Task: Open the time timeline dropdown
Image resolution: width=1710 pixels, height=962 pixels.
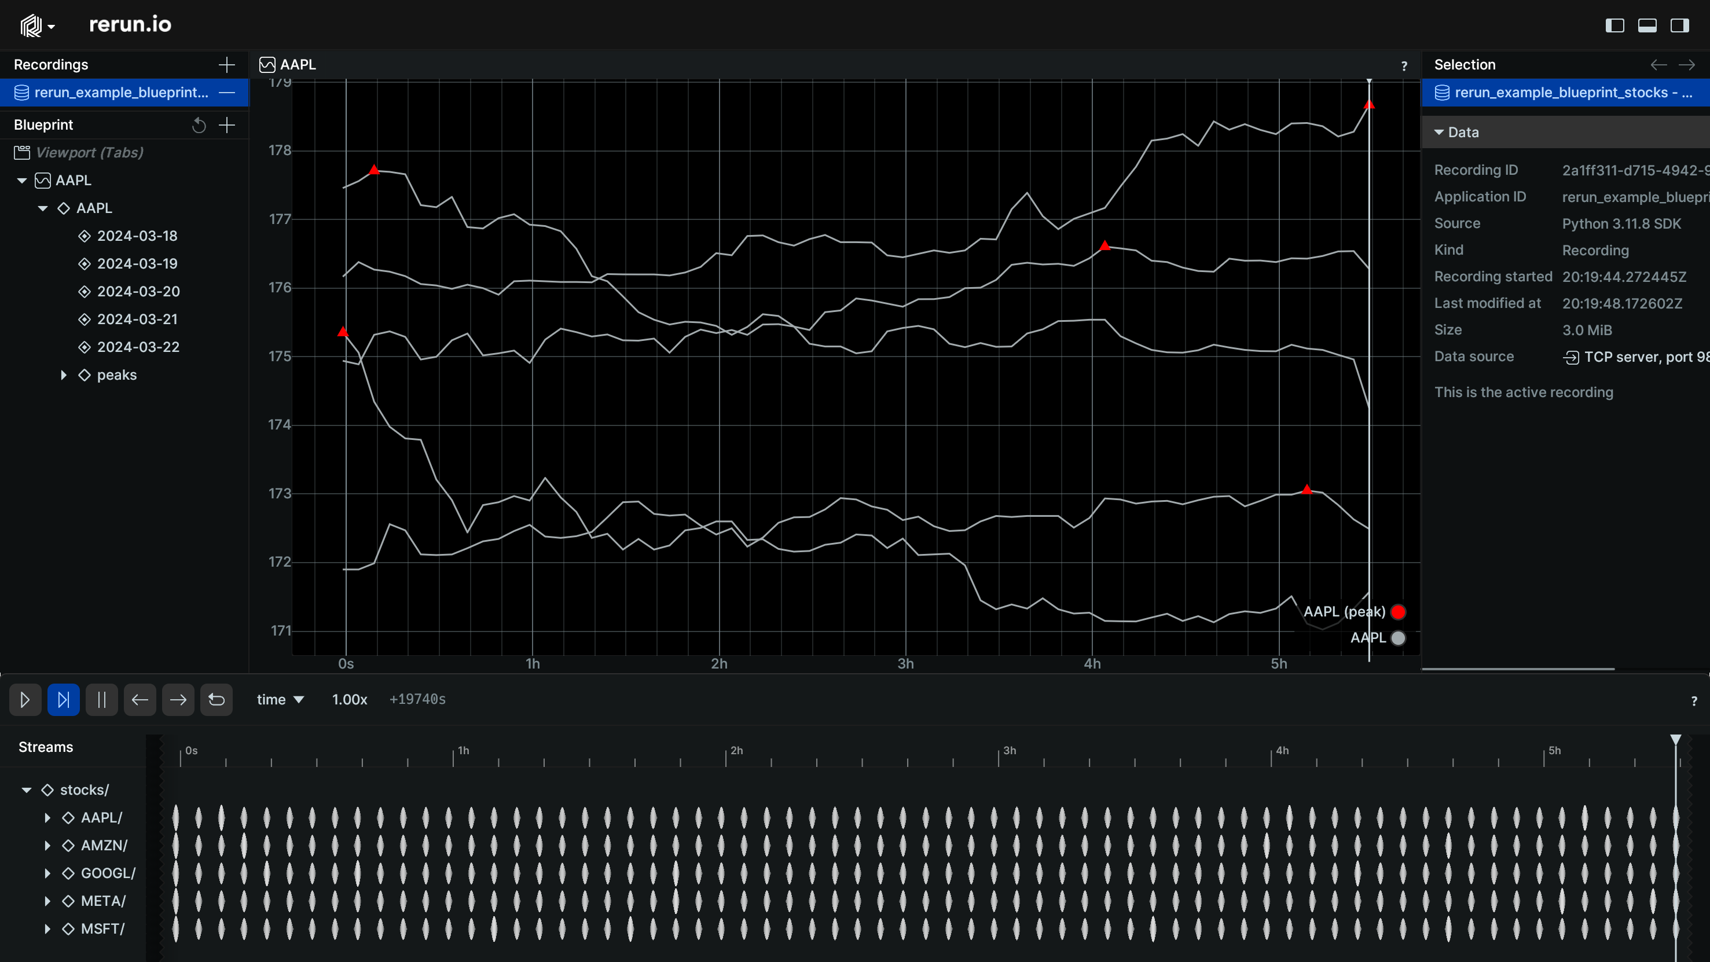Action: click(280, 700)
